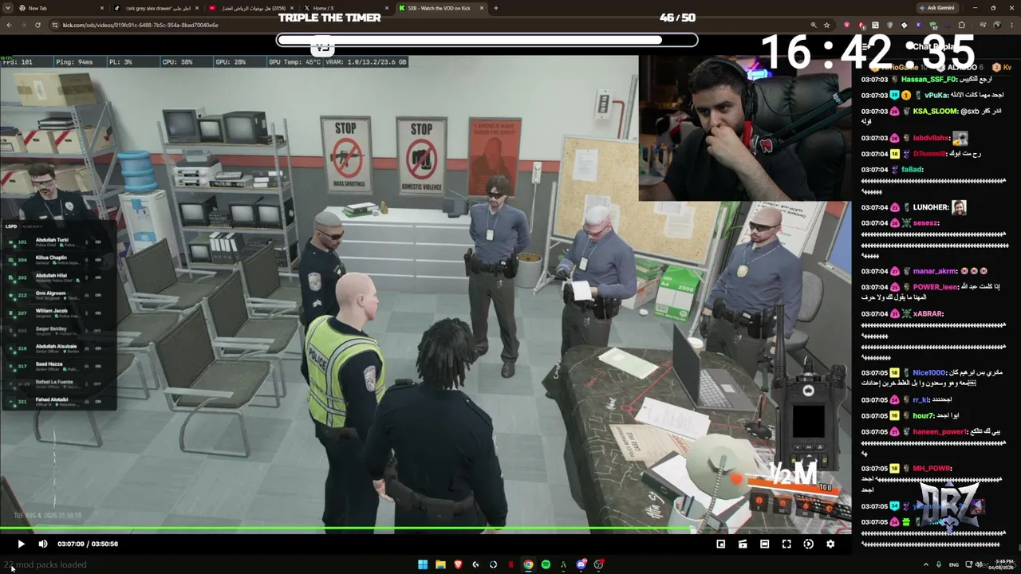The width and height of the screenshot is (1021, 574).
Task: Open the Brave shield extension icon
Action: tap(846, 25)
